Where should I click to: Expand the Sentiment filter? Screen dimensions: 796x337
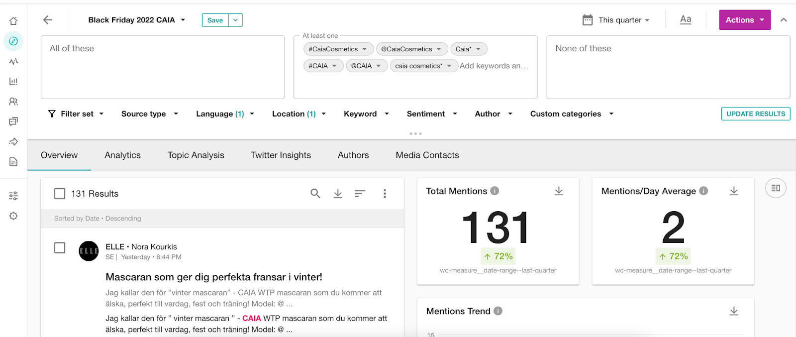[432, 113]
